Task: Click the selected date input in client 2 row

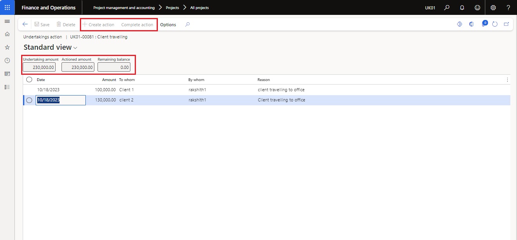Action: pos(61,100)
